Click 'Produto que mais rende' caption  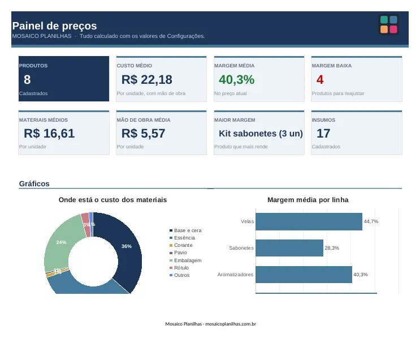point(241,147)
